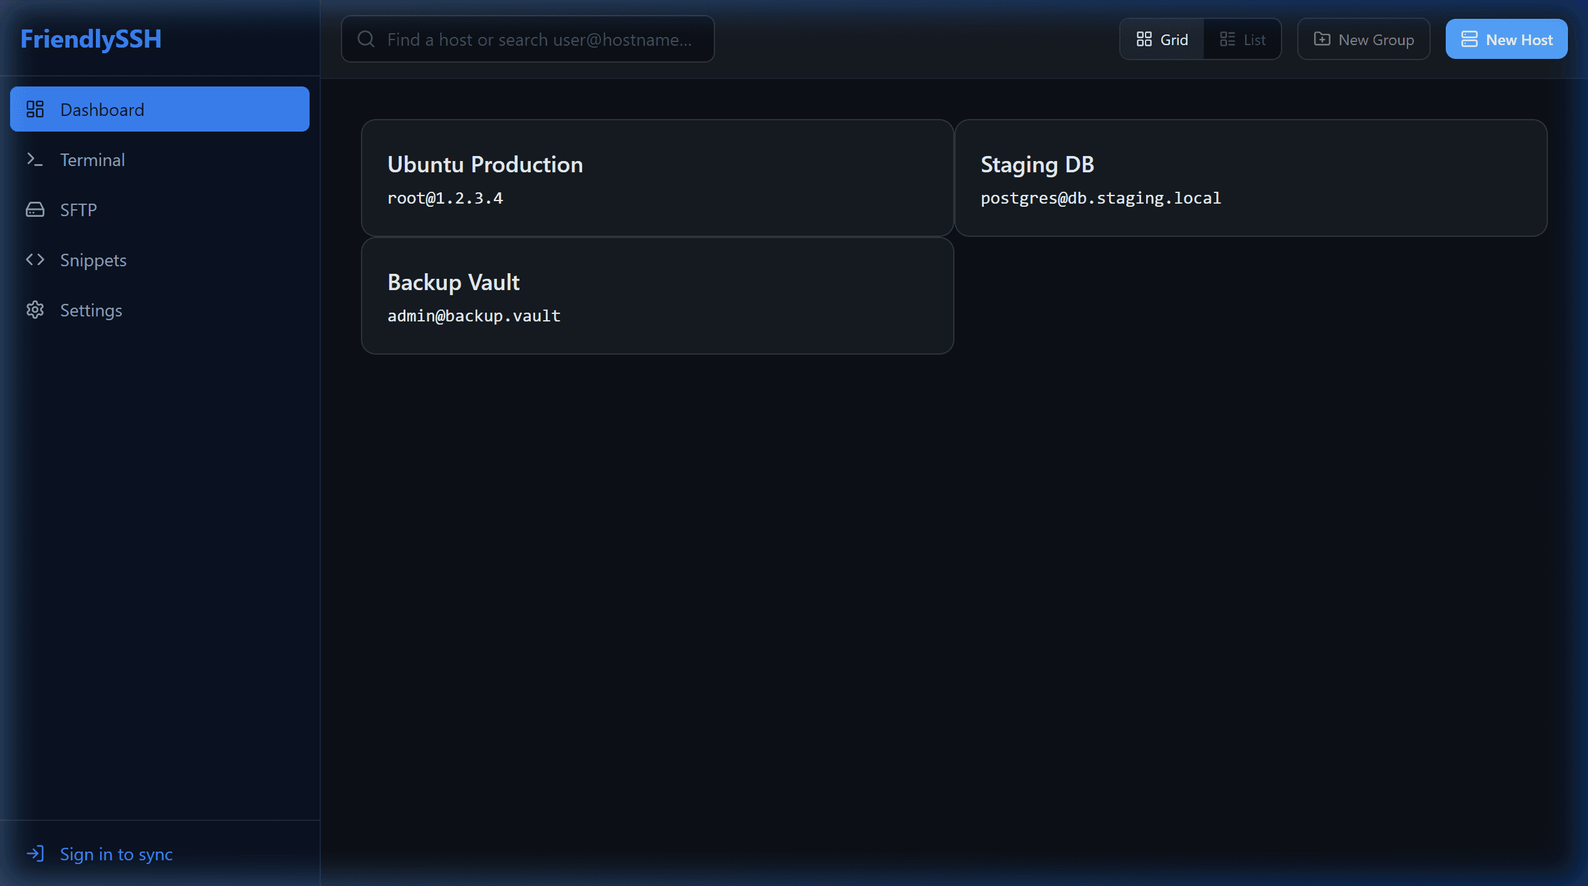Open the Staging DB host card
Screen dimensions: 1588x886
coord(1251,178)
